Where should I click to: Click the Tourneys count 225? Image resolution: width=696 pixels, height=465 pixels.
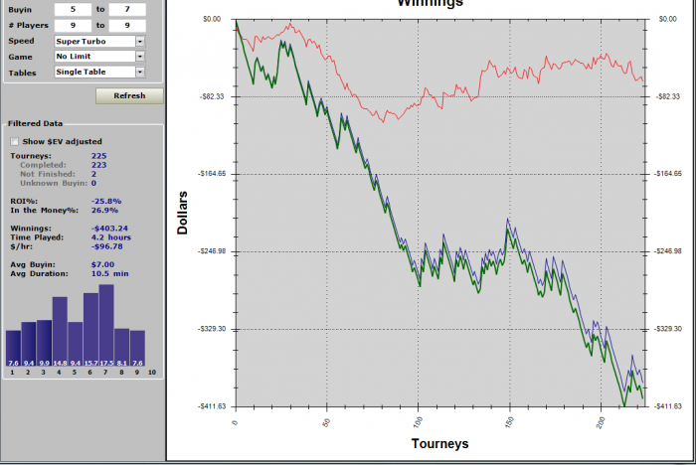pyautogui.click(x=99, y=156)
